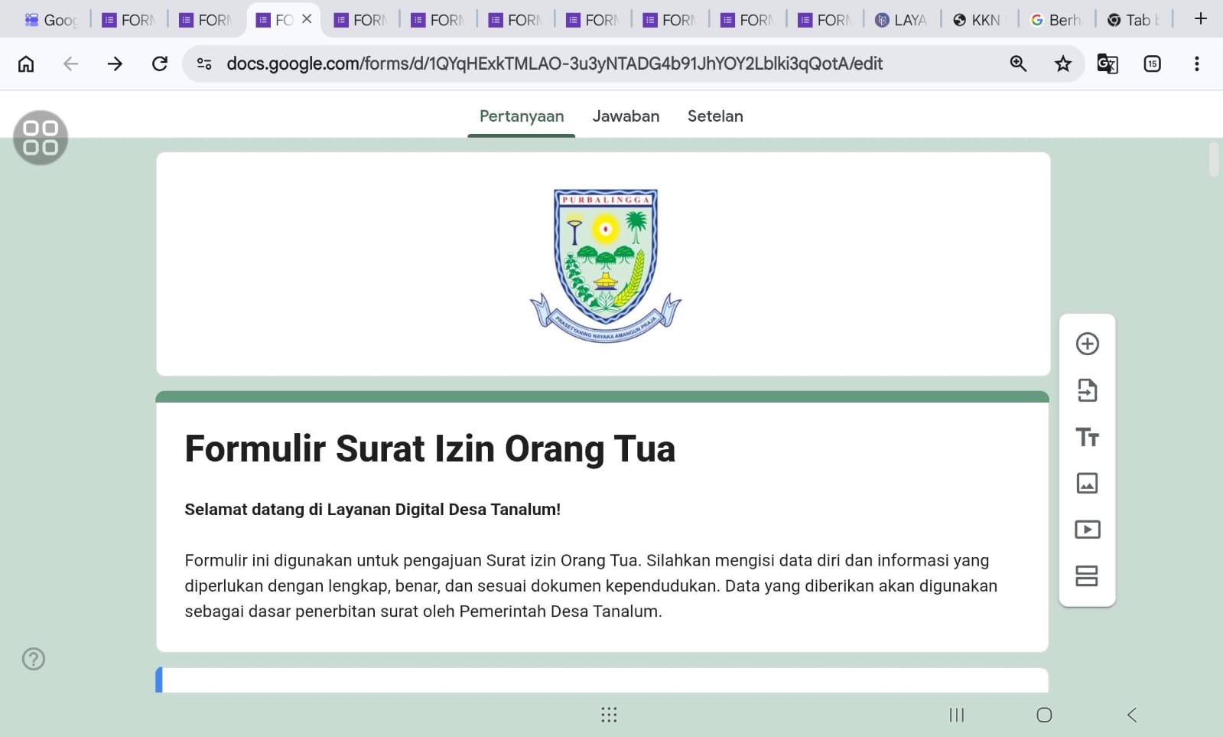Open the Android apps grid icon

click(609, 715)
